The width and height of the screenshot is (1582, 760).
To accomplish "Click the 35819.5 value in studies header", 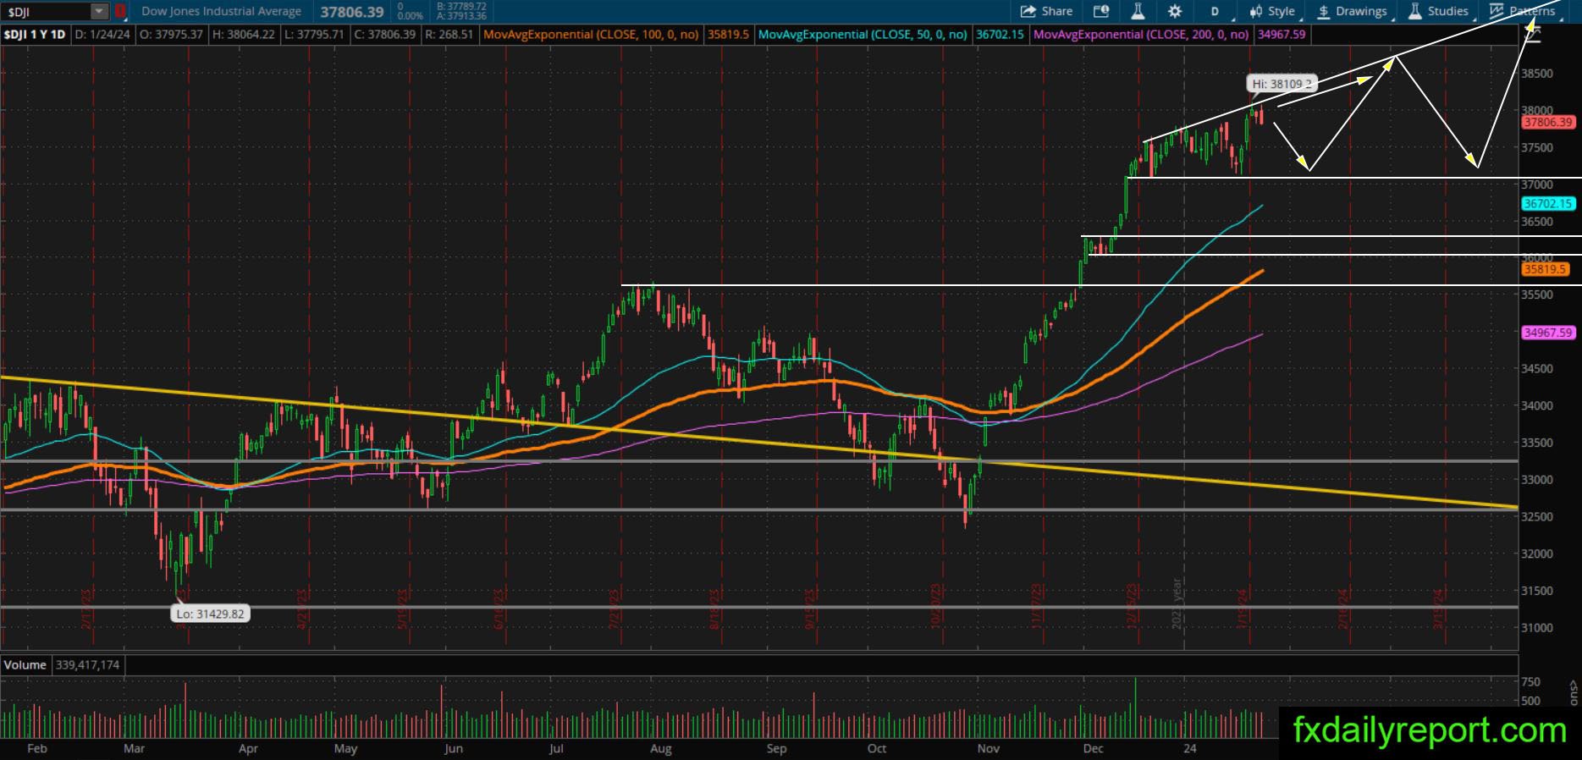I will pos(728,35).
